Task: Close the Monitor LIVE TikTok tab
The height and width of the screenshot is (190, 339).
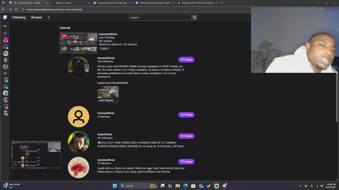Action: click(216, 3)
